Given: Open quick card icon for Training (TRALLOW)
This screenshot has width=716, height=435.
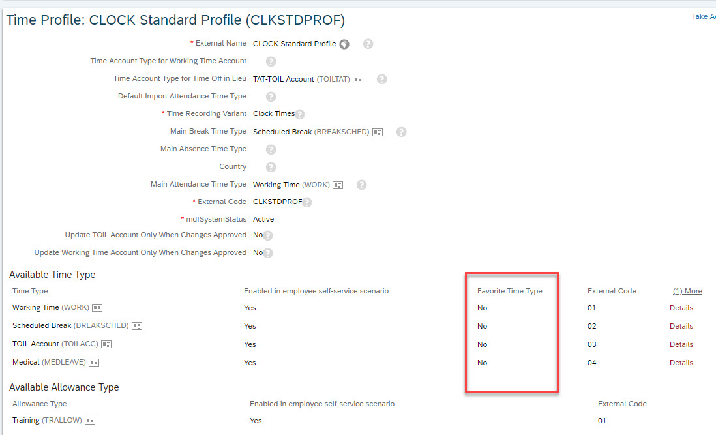Looking at the screenshot, I should (91, 421).
